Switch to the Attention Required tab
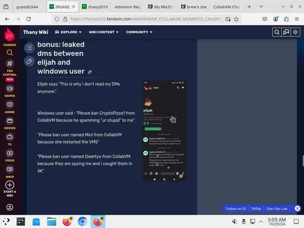Viewport: 304px width, 228px height. coord(128,7)
